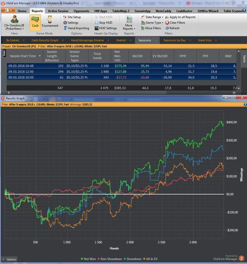247x264 pixels.
Task: Click the Start HUD button
Action: 104,17
